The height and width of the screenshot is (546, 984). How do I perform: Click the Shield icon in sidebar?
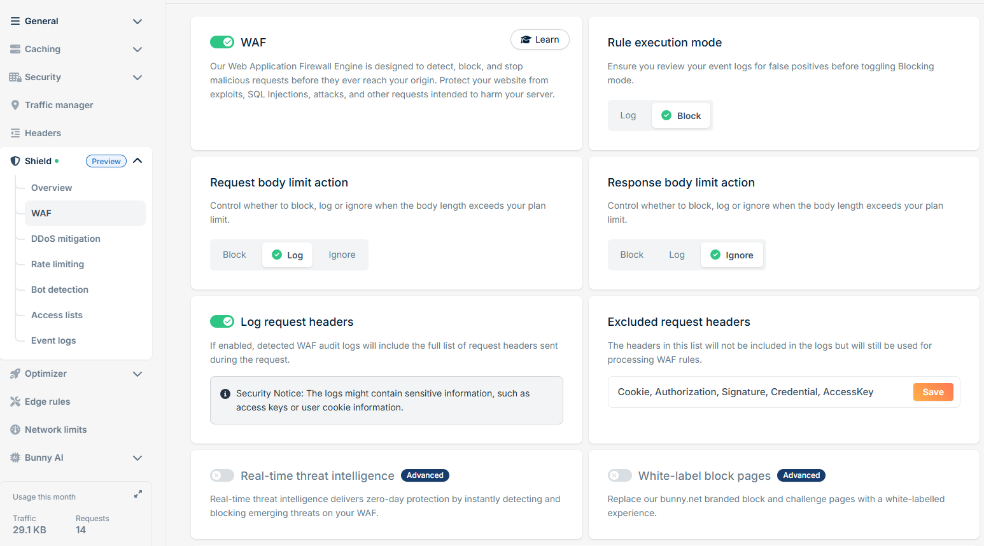pyautogui.click(x=15, y=161)
